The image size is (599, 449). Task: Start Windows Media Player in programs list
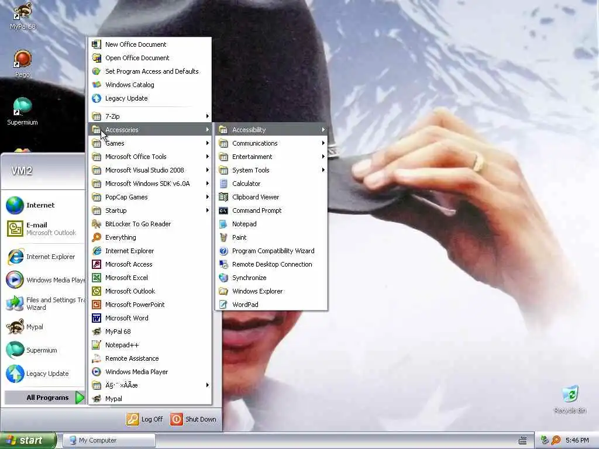(x=150, y=372)
